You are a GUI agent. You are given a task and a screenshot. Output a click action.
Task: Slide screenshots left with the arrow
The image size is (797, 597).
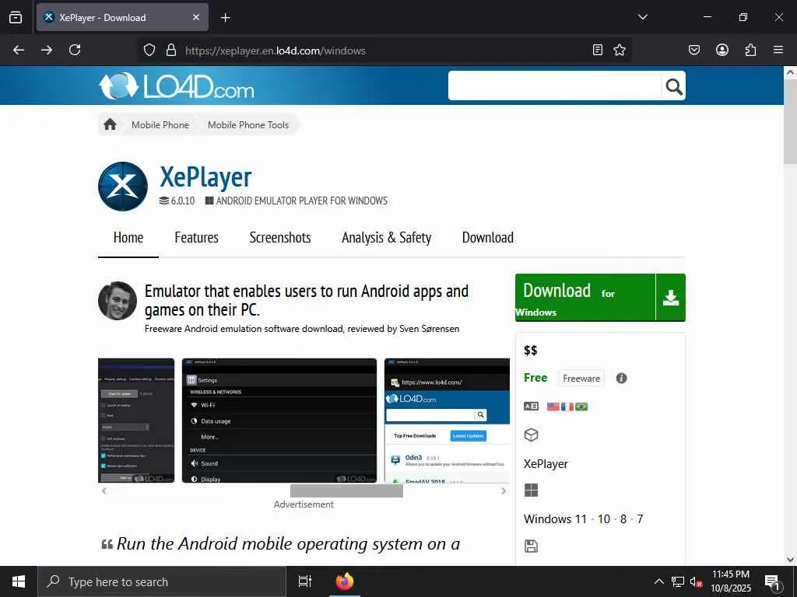(104, 491)
